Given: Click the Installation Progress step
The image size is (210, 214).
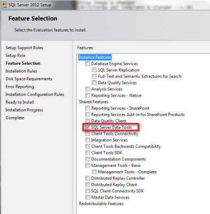Looking at the screenshot, I should [x=24, y=110].
